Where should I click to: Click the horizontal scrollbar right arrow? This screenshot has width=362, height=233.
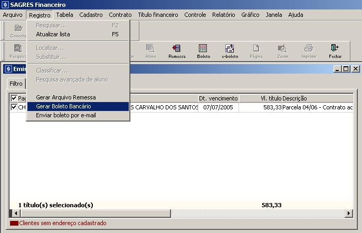348,213
